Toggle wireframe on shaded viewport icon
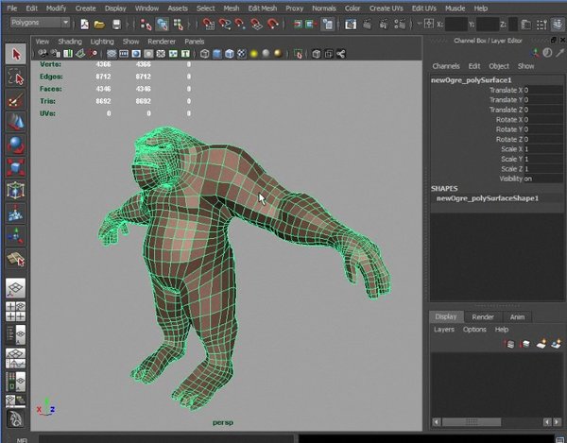Image resolution: width=567 pixels, height=443 pixels. coord(230,54)
